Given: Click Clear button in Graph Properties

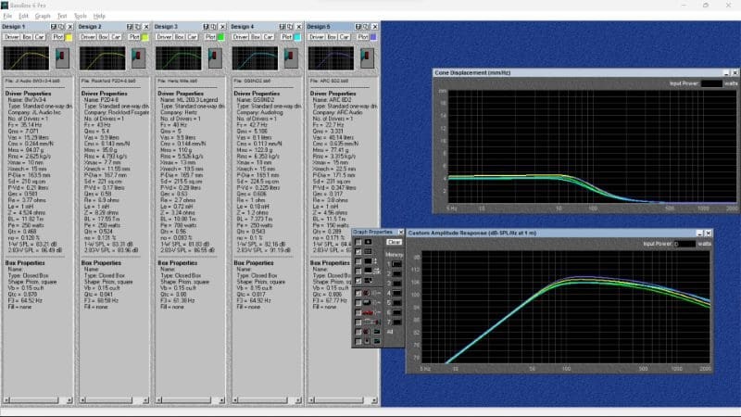Looking at the screenshot, I should tap(394, 242).
